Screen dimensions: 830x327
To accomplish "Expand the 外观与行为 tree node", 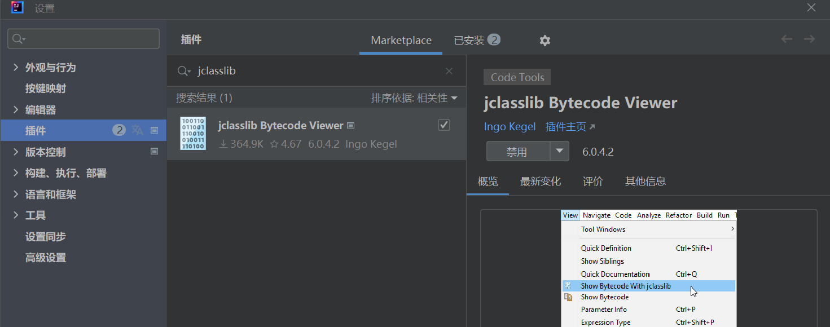I will click(15, 68).
